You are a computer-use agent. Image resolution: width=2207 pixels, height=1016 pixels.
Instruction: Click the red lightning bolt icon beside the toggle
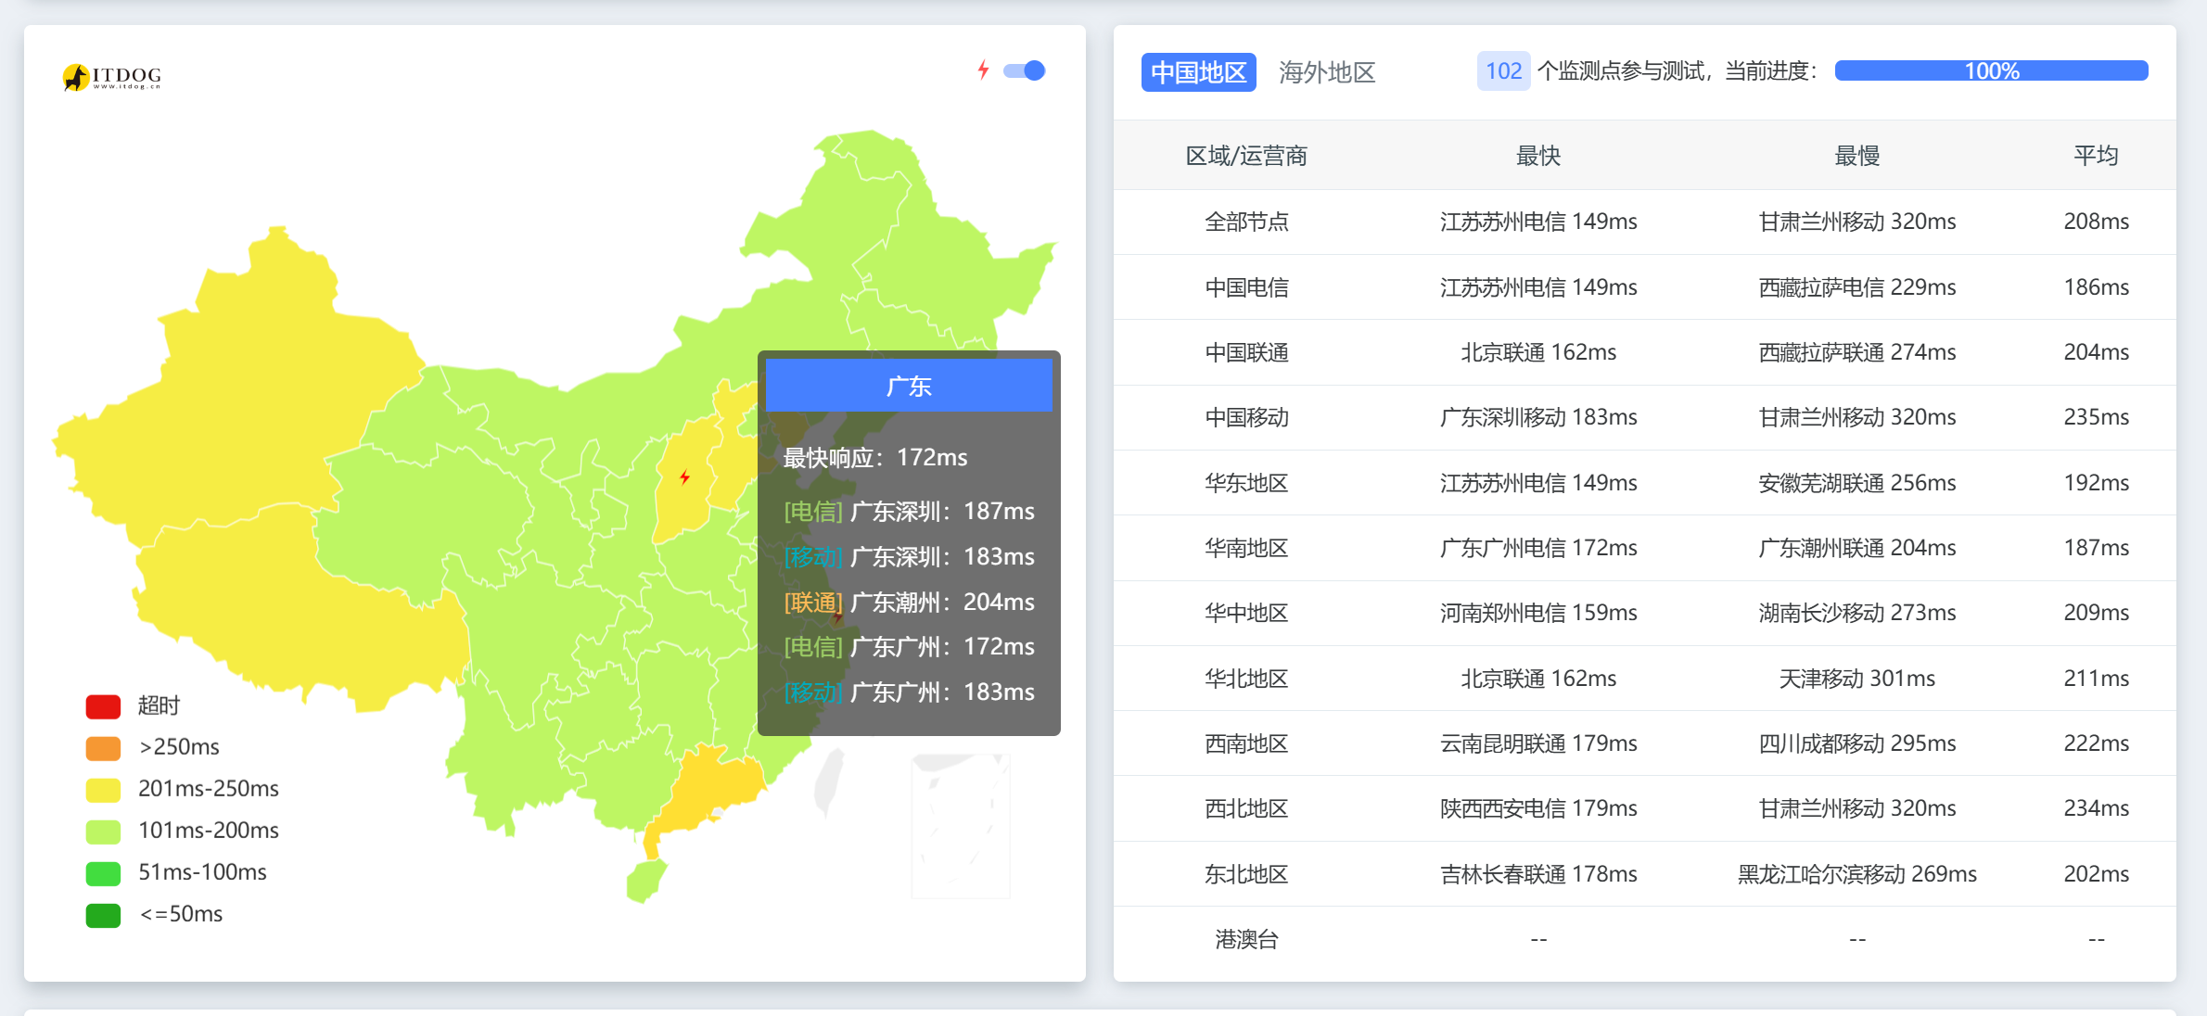(983, 70)
